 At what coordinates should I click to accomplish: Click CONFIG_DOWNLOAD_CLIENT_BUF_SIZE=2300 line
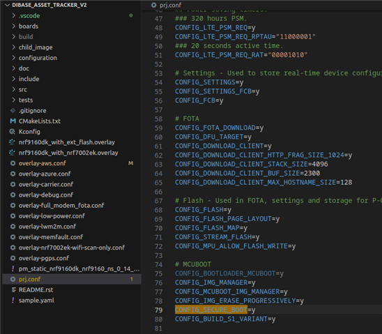(x=247, y=173)
